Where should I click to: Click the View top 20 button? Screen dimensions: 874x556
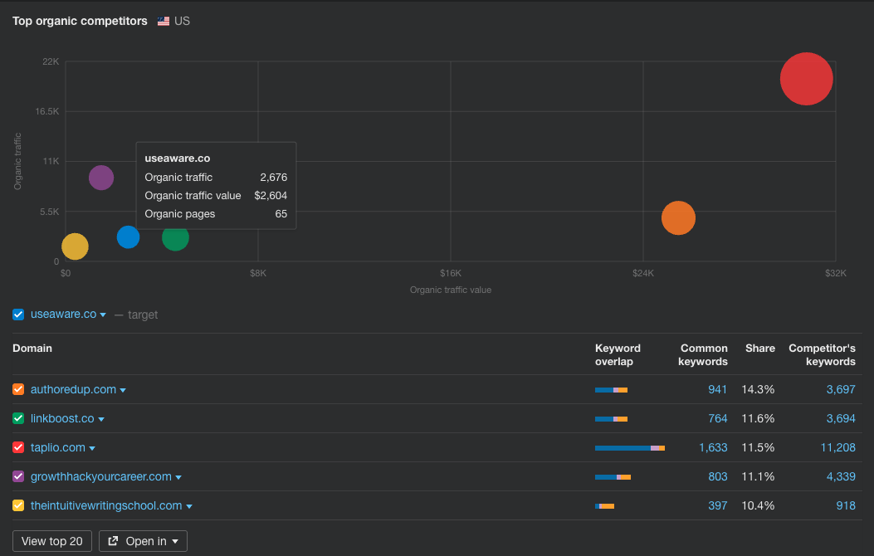tap(51, 541)
